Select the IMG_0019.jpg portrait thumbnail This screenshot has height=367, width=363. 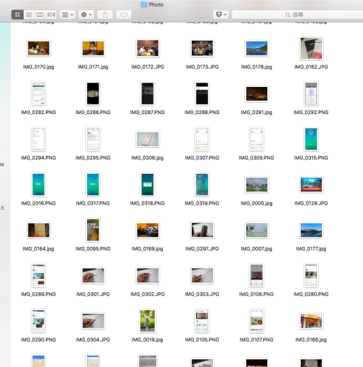(148, 321)
